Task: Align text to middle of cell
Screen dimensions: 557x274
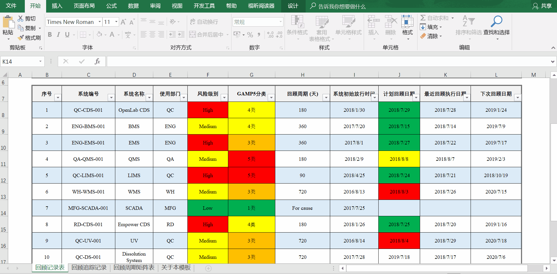Action: [x=152, y=22]
